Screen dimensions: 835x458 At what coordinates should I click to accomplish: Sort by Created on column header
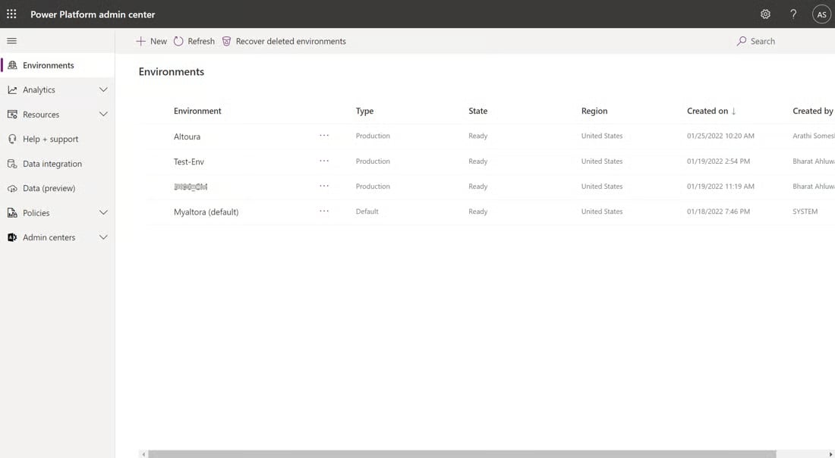point(707,111)
